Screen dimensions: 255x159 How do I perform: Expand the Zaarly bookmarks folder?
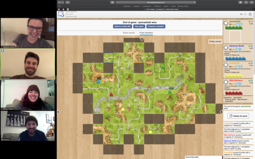(166, 6)
